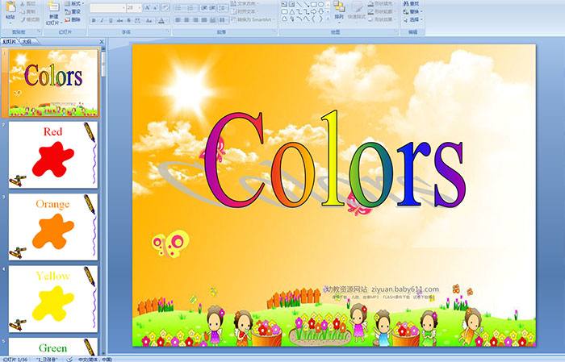Click the New Slide icon
The image size is (565, 362).
(54, 6)
